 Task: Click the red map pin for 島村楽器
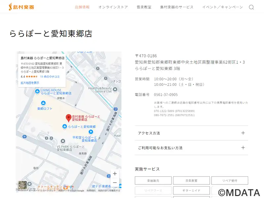pyautogui.click(x=69, y=118)
